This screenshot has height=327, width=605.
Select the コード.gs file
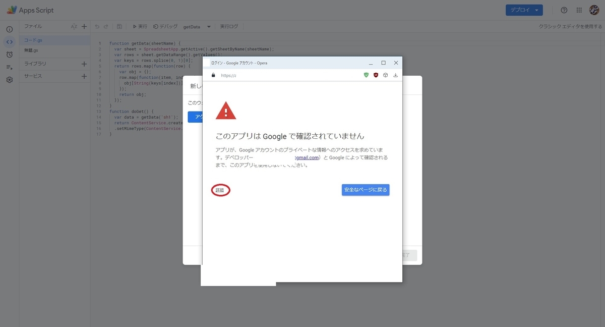55,40
